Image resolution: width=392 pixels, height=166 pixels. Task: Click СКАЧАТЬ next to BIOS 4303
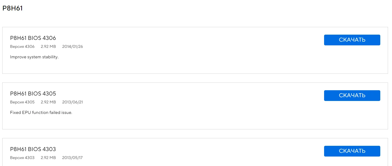tap(352, 151)
